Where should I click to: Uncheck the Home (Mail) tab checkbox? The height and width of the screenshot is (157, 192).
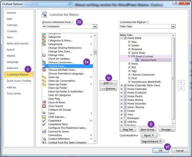click(125, 38)
